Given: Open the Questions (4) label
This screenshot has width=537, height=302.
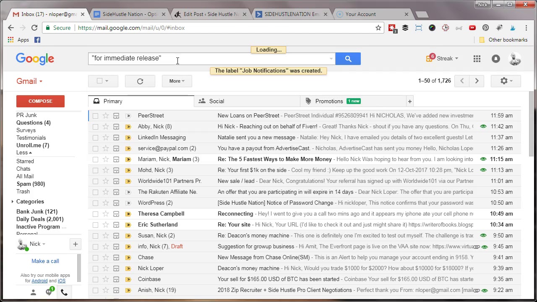Looking at the screenshot, I should [34, 123].
